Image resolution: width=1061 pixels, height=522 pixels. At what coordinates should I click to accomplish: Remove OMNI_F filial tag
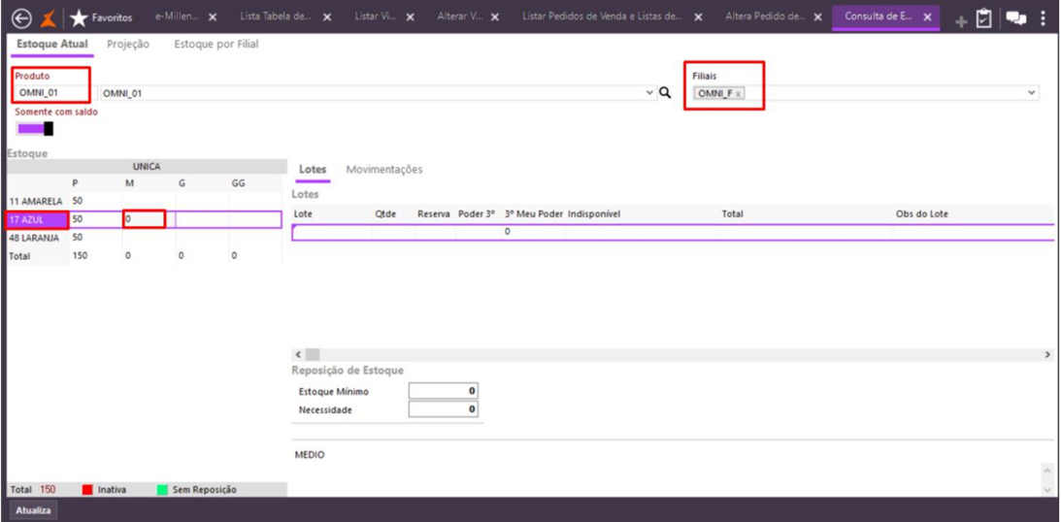(x=738, y=94)
